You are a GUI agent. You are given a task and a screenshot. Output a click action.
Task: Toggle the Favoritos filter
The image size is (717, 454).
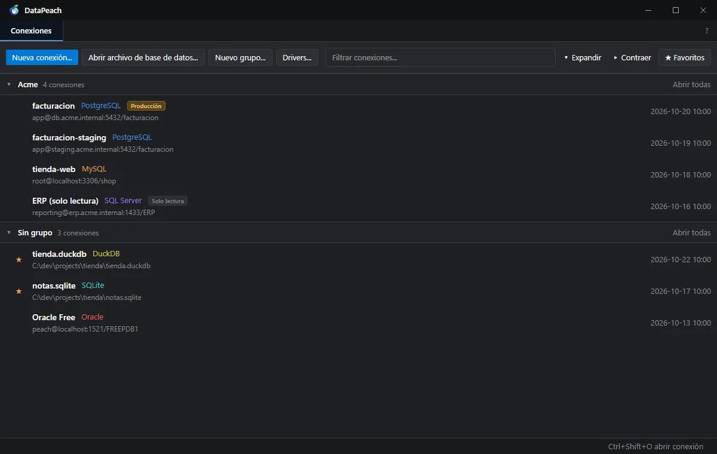point(685,58)
